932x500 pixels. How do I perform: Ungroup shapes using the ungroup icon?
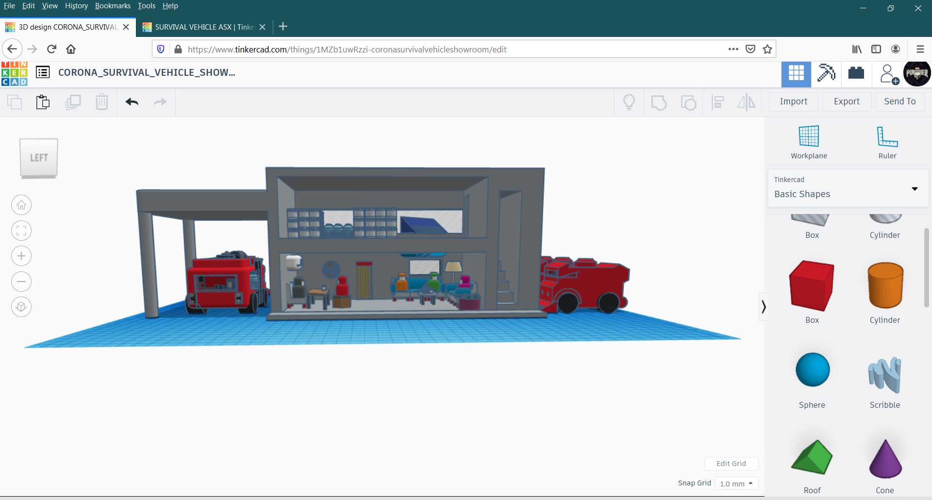tap(689, 102)
